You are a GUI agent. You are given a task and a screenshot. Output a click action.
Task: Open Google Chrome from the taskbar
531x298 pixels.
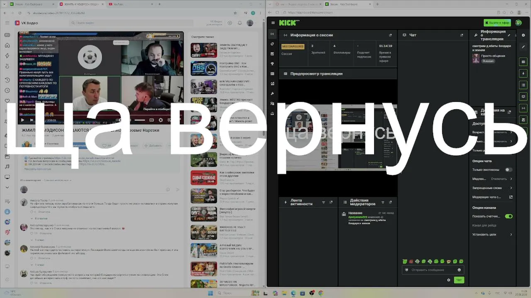tap(321, 293)
